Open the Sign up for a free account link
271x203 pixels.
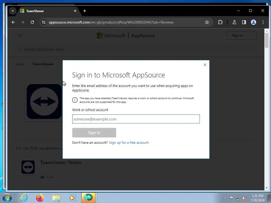(129, 142)
